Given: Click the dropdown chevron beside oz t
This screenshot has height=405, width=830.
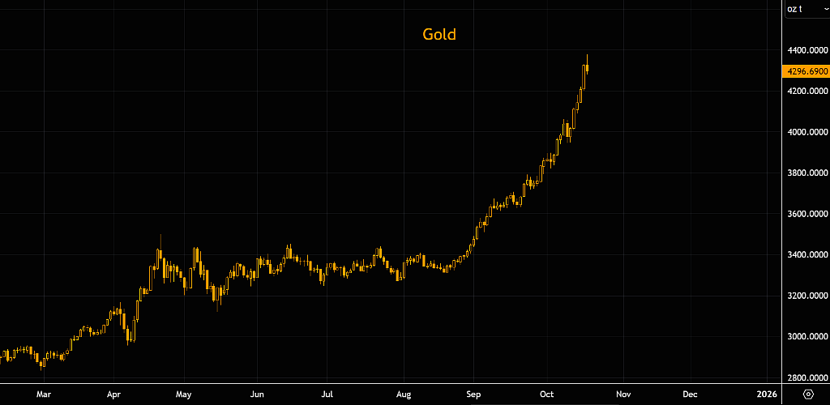Looking at the screenshot, I should [822, 9].
